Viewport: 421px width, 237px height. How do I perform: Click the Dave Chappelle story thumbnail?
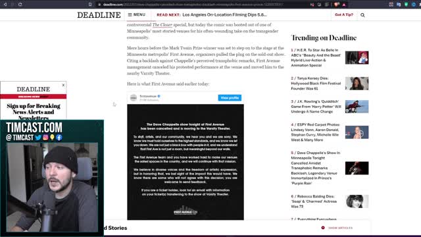357,168
